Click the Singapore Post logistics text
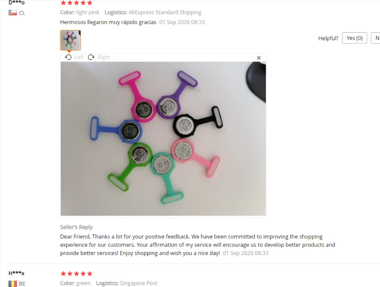 [139, 283]
